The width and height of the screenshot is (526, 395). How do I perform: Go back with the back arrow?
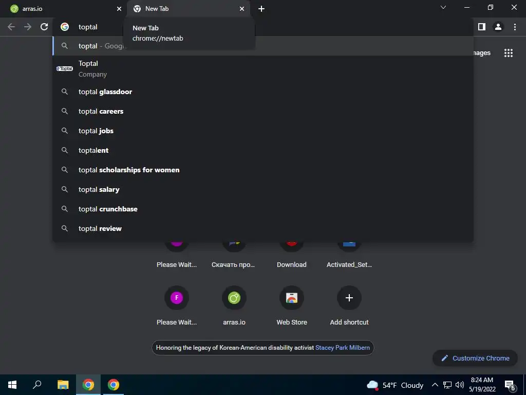pos(11,27)
